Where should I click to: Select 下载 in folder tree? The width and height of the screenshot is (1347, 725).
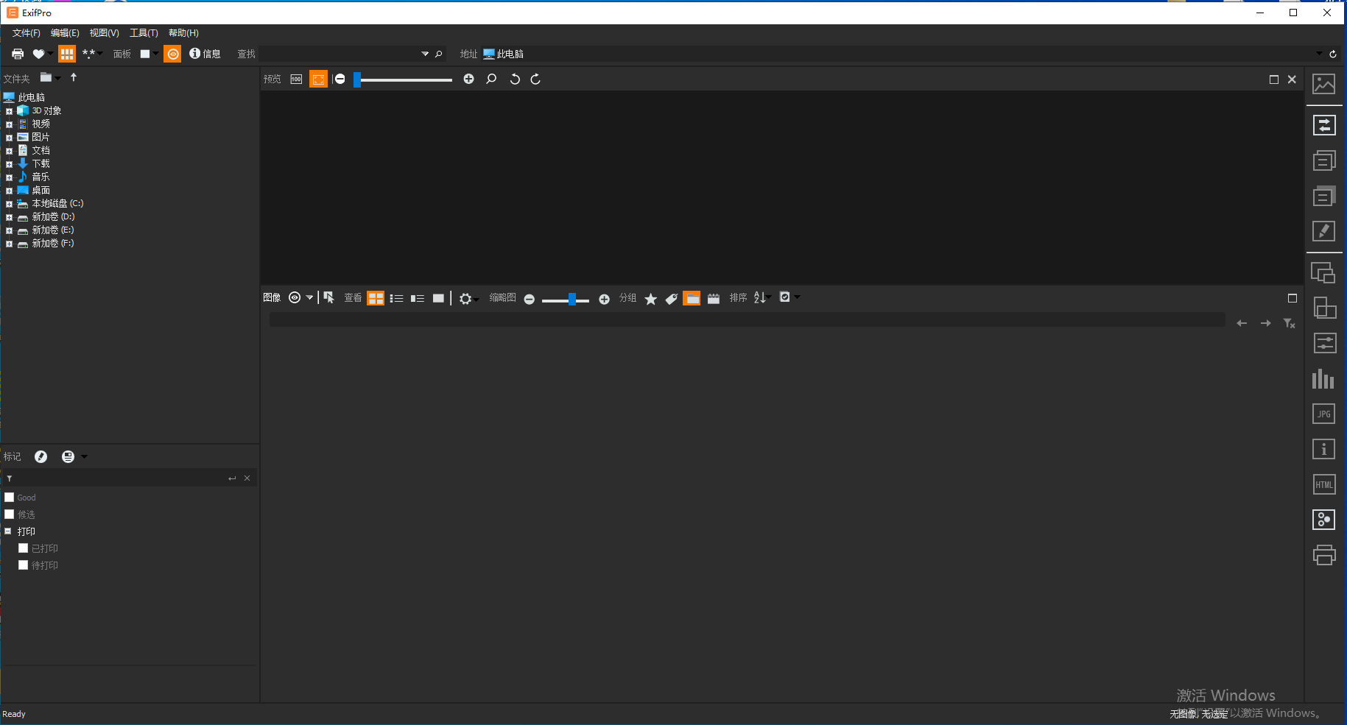coord(41,163)
